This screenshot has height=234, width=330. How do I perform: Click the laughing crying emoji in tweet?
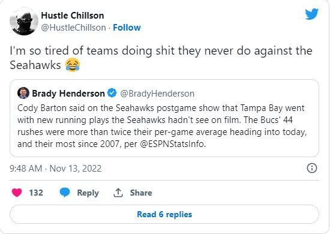73,65
